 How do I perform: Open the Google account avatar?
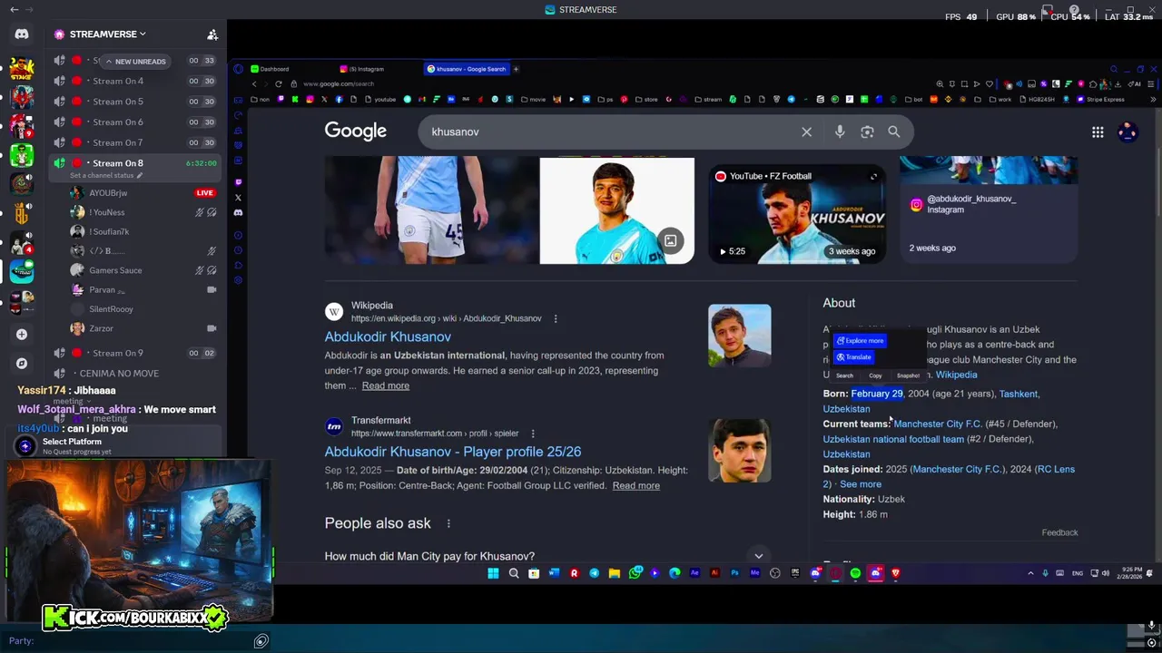(1128, 132)
